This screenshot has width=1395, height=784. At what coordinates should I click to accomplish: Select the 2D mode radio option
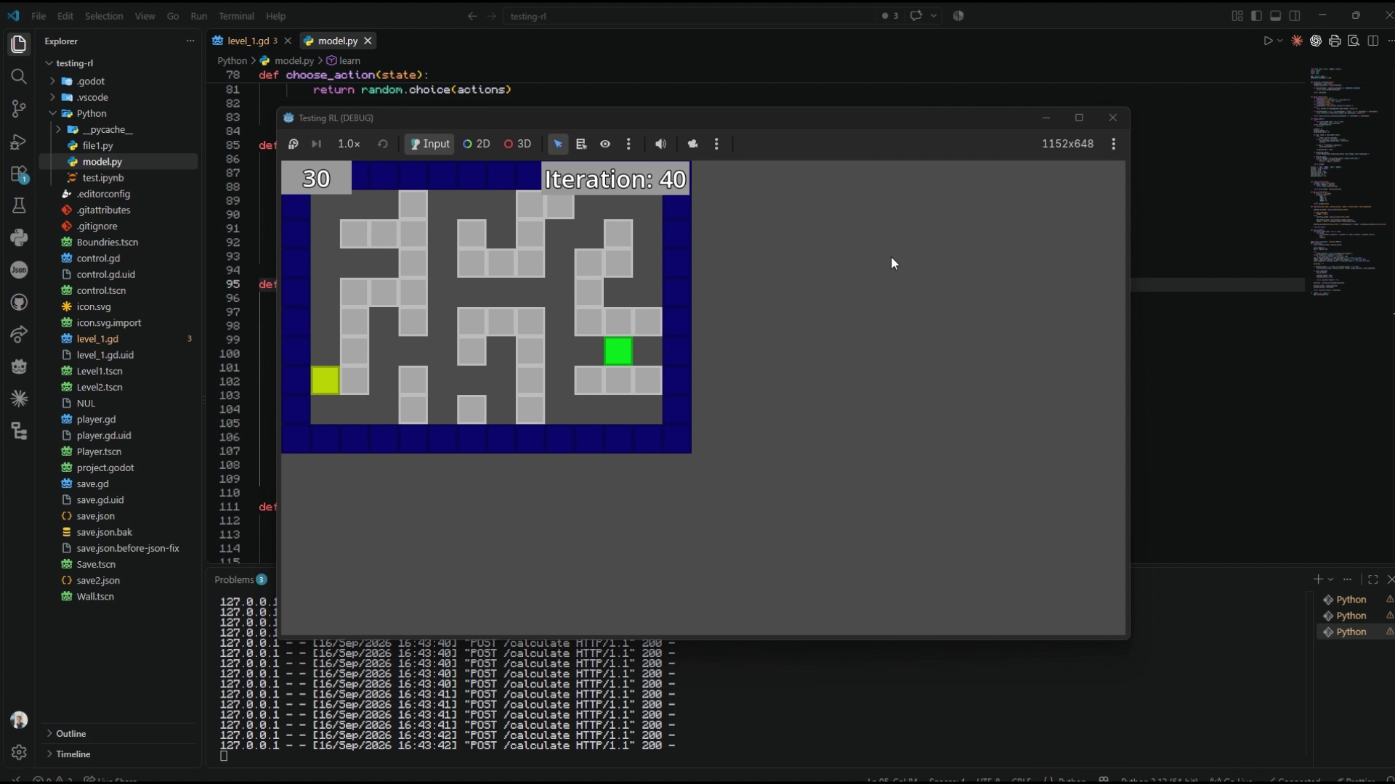click(x=477, y=144)
